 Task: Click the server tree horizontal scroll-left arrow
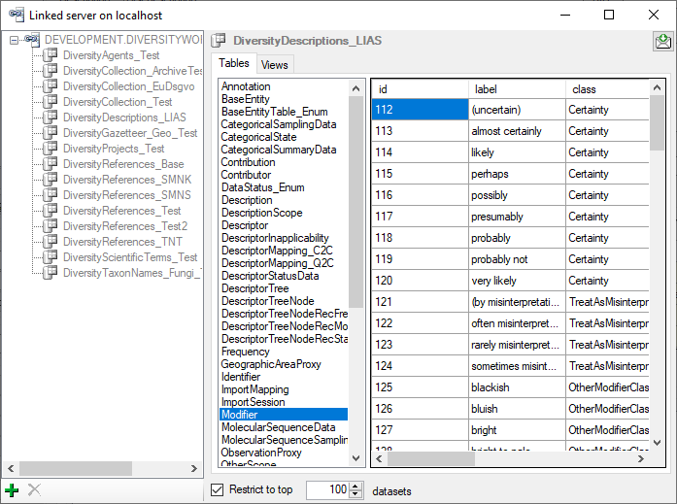tap(11, 469)
